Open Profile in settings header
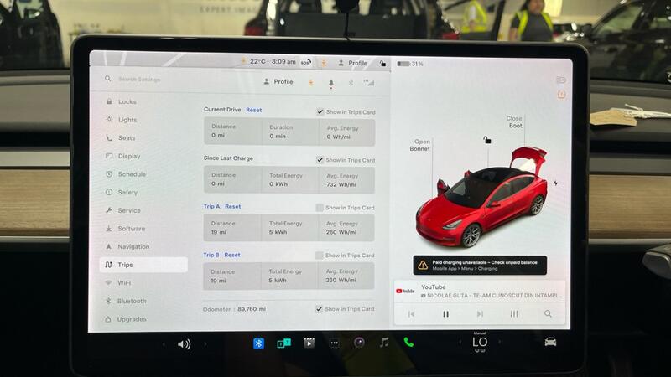The height and width of the screenshot is (377, 671). [278, 81]
